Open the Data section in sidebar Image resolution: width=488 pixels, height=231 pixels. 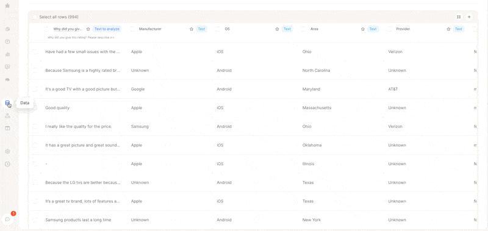(7, 103)
